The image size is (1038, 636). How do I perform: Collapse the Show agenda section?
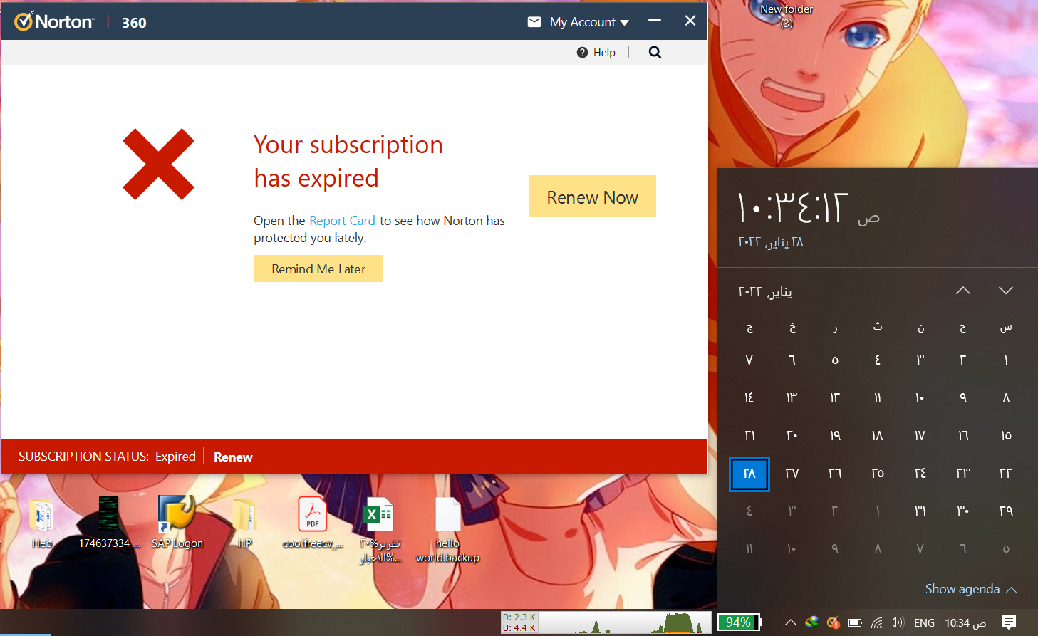coord(970,589)
